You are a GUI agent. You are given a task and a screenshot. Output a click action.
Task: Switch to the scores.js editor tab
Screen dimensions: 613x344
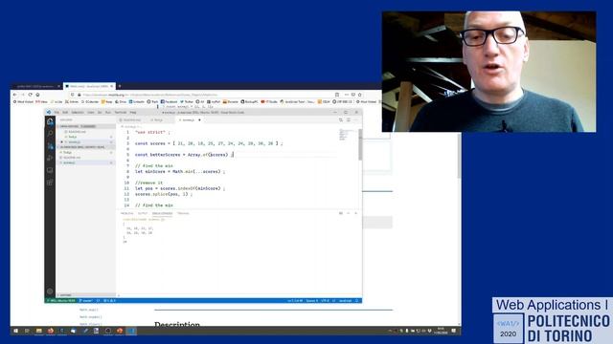pos(189,120)
